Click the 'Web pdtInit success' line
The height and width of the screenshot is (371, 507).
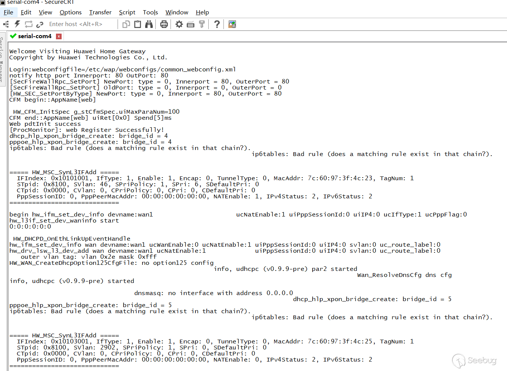[x=45, y=124]
